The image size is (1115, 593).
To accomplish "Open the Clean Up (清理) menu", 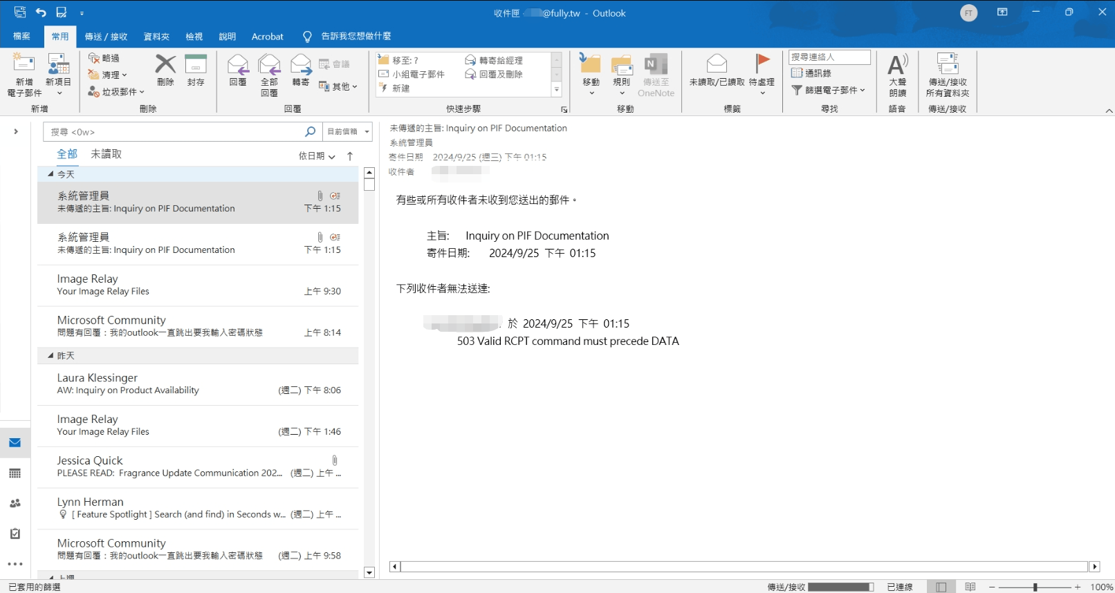I will click(108, 75).
